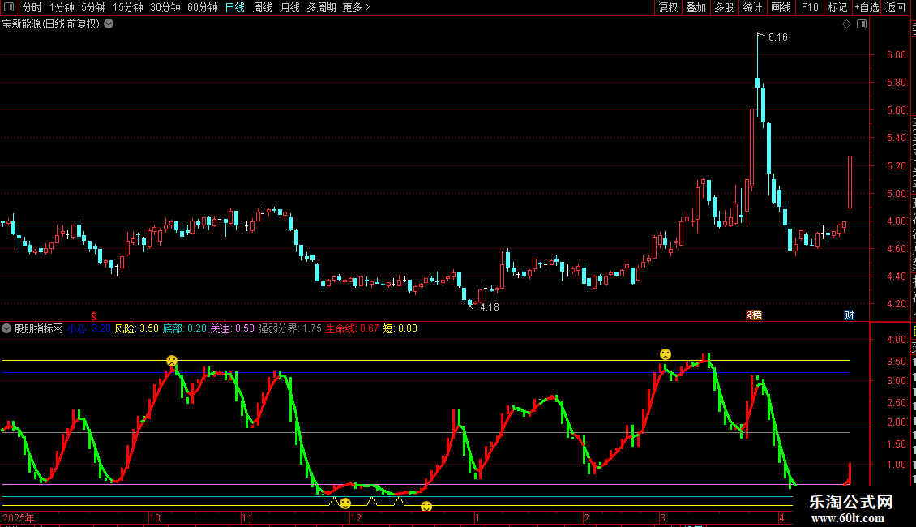Screen dimensions: 916x527
Task: Click the 6.16 high price label
Action: (778, 37)
